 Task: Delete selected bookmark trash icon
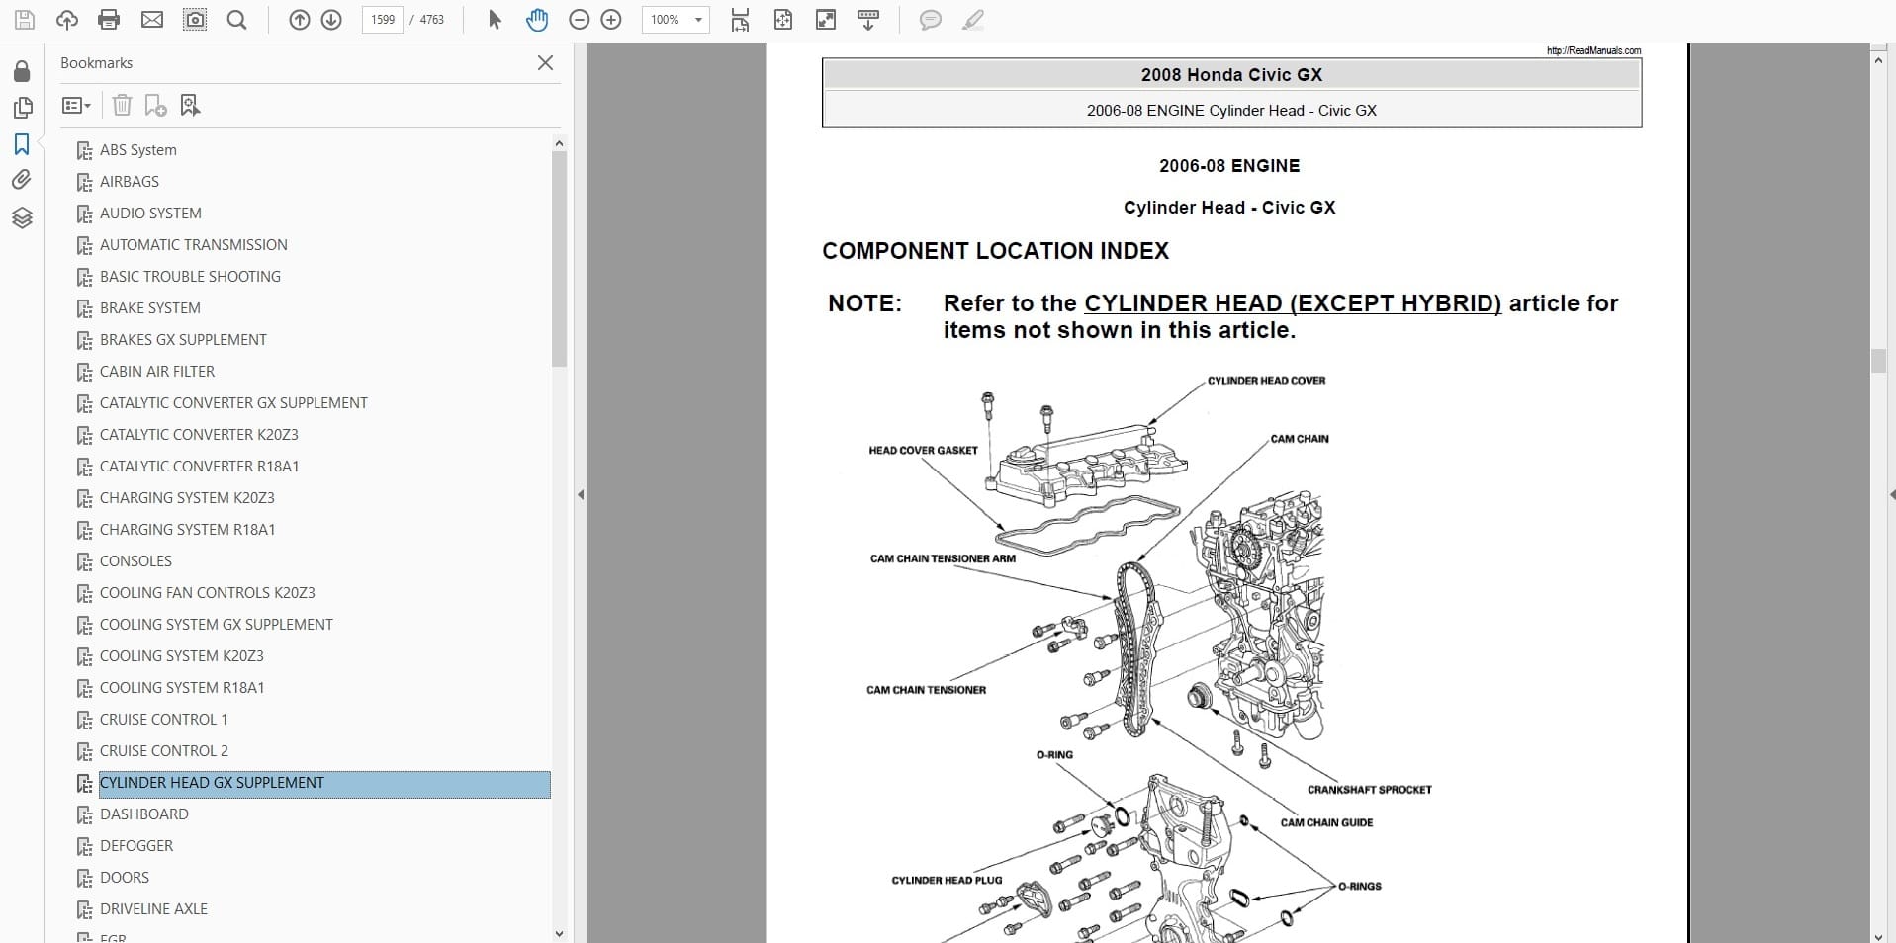tap(122, 105)
